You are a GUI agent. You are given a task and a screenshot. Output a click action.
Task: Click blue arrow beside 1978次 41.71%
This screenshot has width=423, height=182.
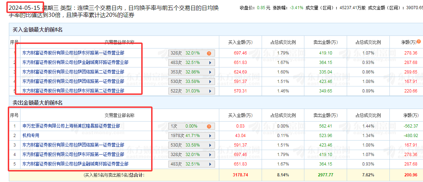point(210,136)
